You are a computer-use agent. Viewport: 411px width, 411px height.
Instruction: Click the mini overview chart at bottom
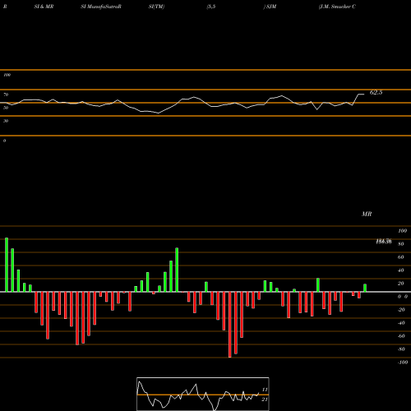click(x=203, y=394)
